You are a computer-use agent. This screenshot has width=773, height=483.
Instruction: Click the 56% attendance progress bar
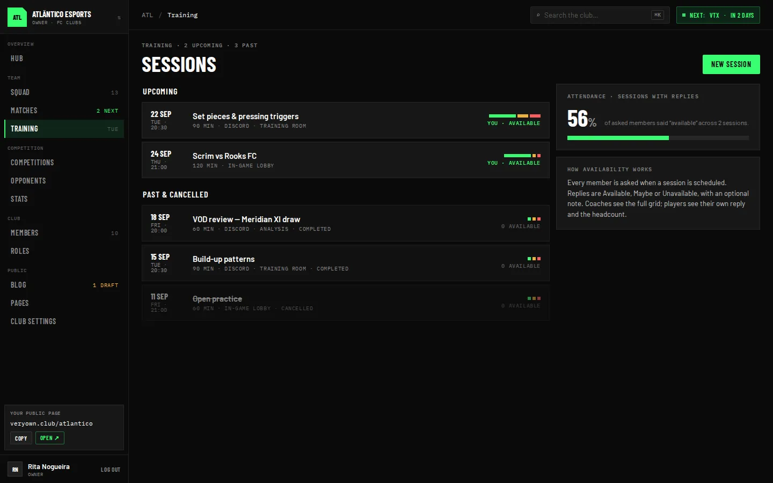click(x=658, y=138)
